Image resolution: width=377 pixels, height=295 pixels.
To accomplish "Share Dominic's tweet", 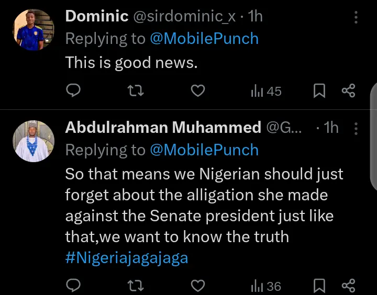I will point(348,92).
